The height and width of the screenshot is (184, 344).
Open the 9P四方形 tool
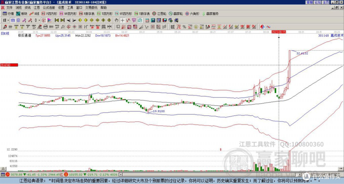[x=68, y=14]
